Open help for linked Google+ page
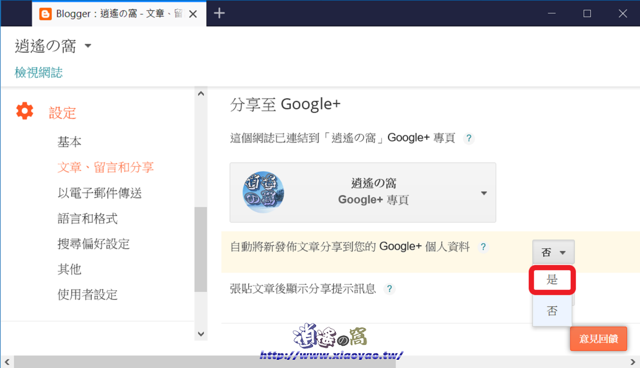Screen dimensions: 640x368 (x=469, y=138)
